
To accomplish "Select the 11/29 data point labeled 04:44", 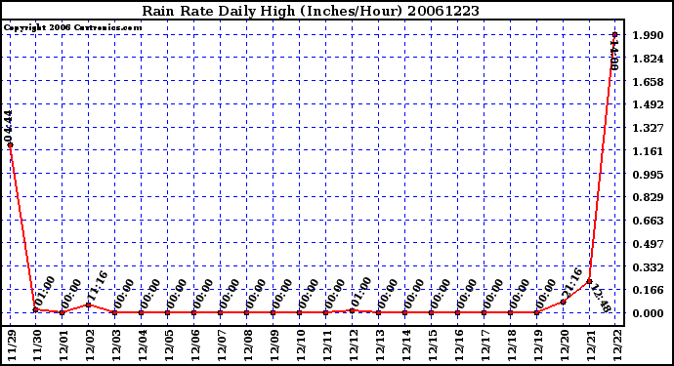I will point(11,144).
